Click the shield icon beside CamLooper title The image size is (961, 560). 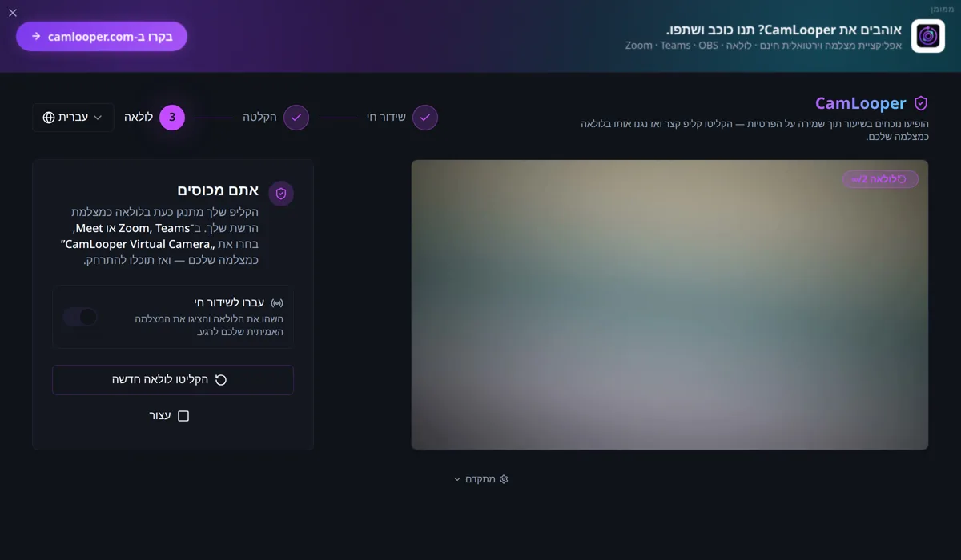[x=921, y=103]
